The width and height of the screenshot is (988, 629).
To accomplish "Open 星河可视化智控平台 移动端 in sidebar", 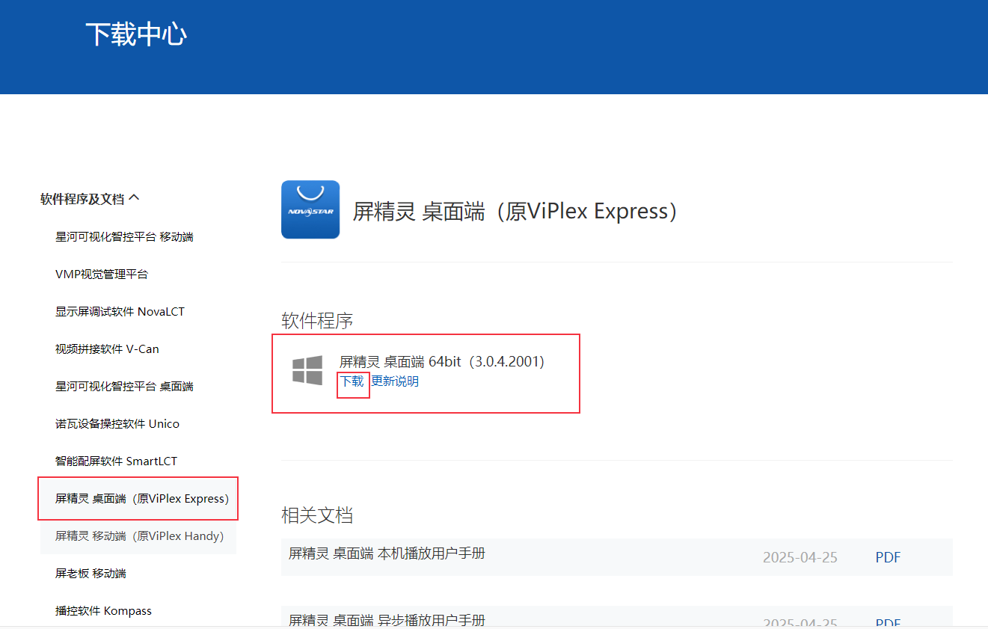I will [124, 237].
